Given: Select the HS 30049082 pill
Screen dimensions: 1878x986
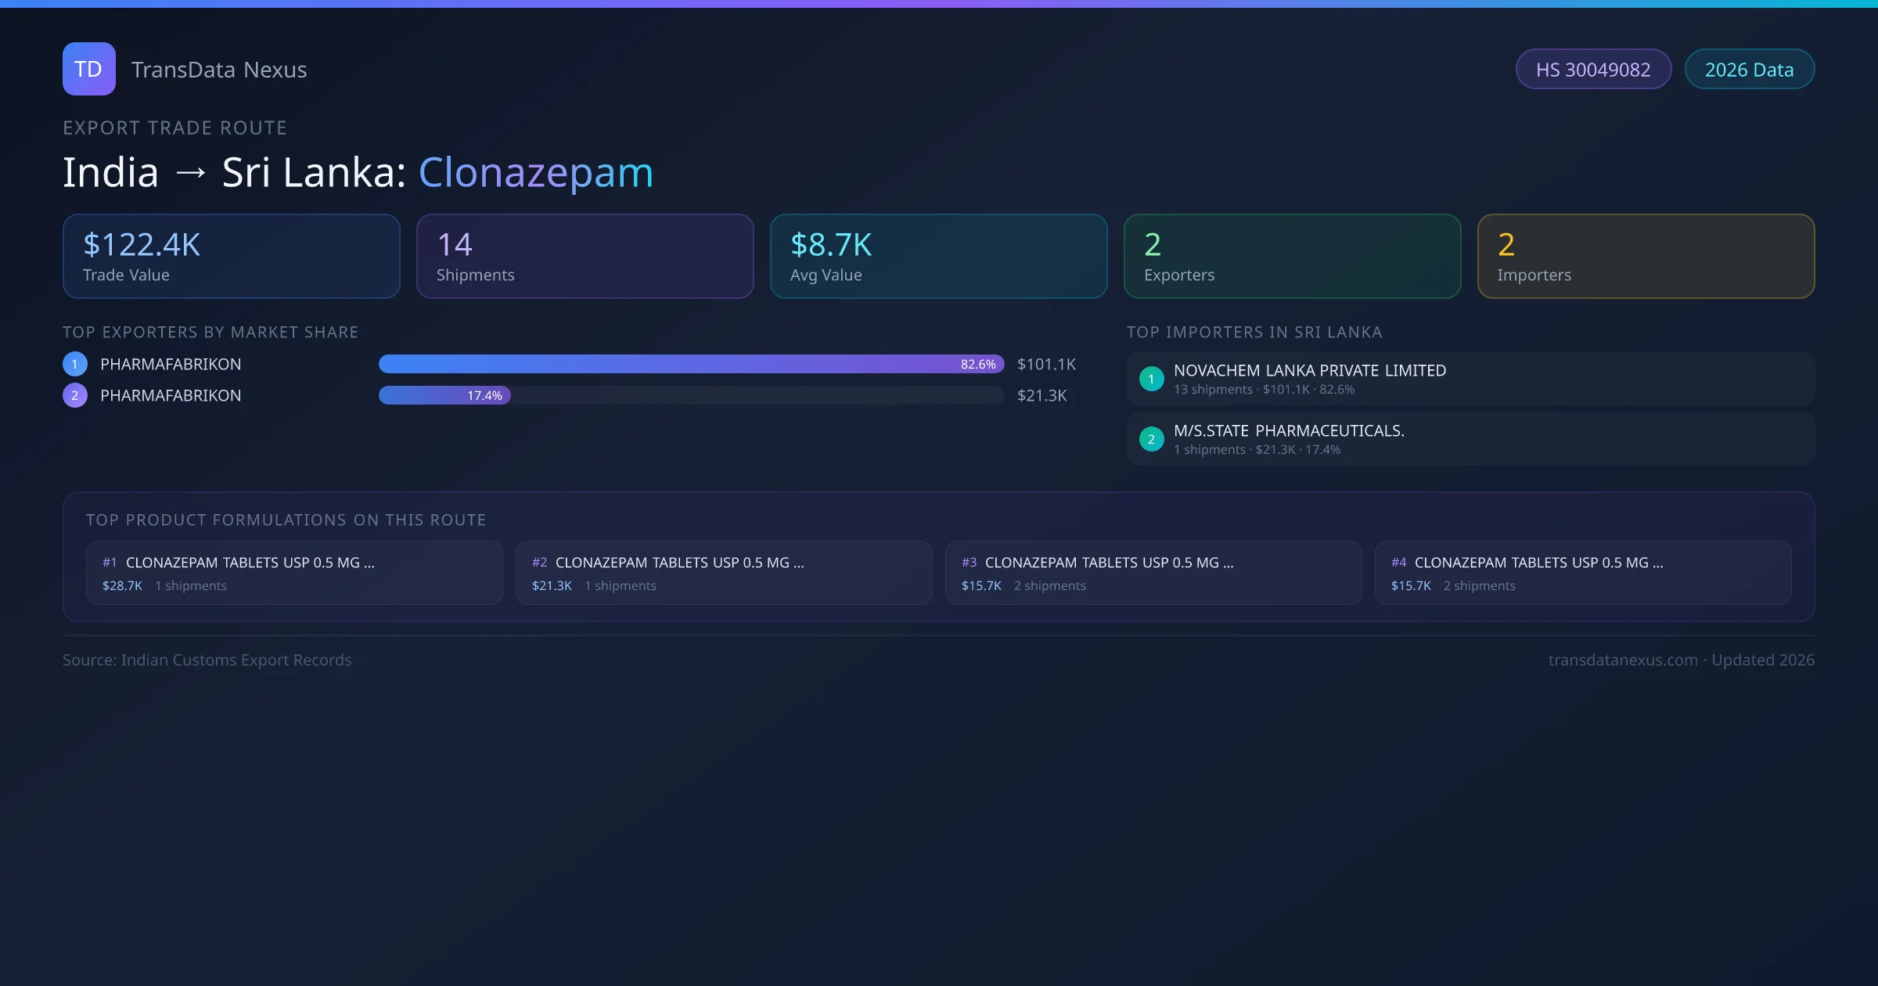Looking at the screenshot, I should tap(1592, 70).
